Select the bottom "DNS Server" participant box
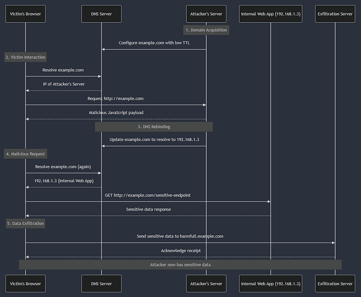The image size is (361, 297). click(x=102, y=283)
